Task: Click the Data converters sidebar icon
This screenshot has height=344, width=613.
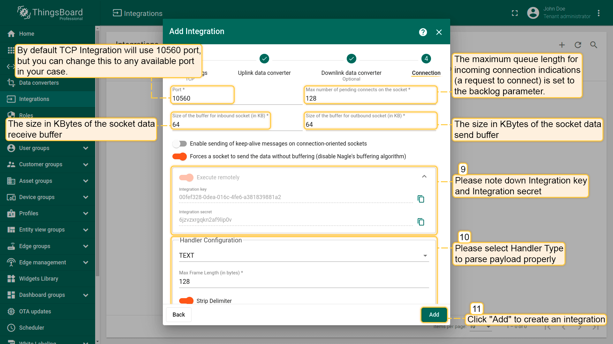Action: pos(11,83)
